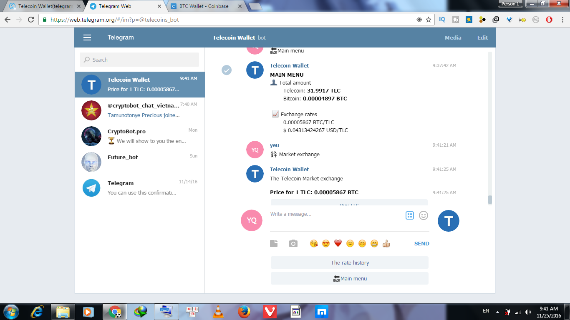Insert the grinning face emoji
This screenshot has height=320, width=570.
click(374, 243)
